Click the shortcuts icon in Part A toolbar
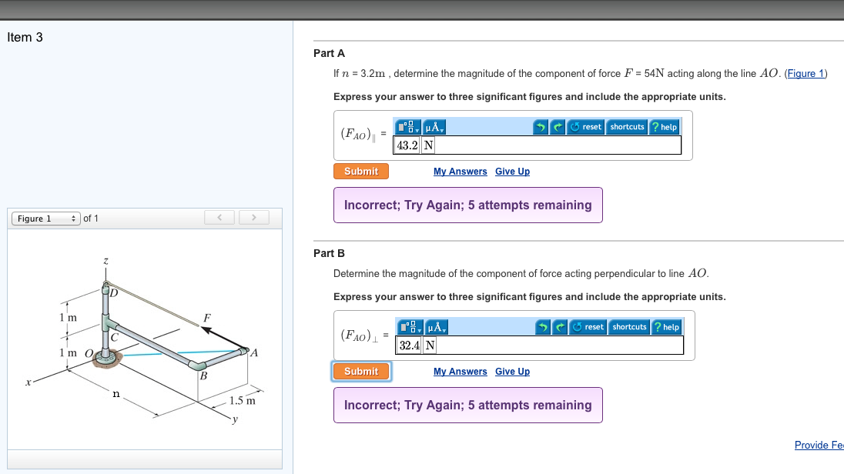The height and width of the screenshot is (474, 844). (628, 126)
